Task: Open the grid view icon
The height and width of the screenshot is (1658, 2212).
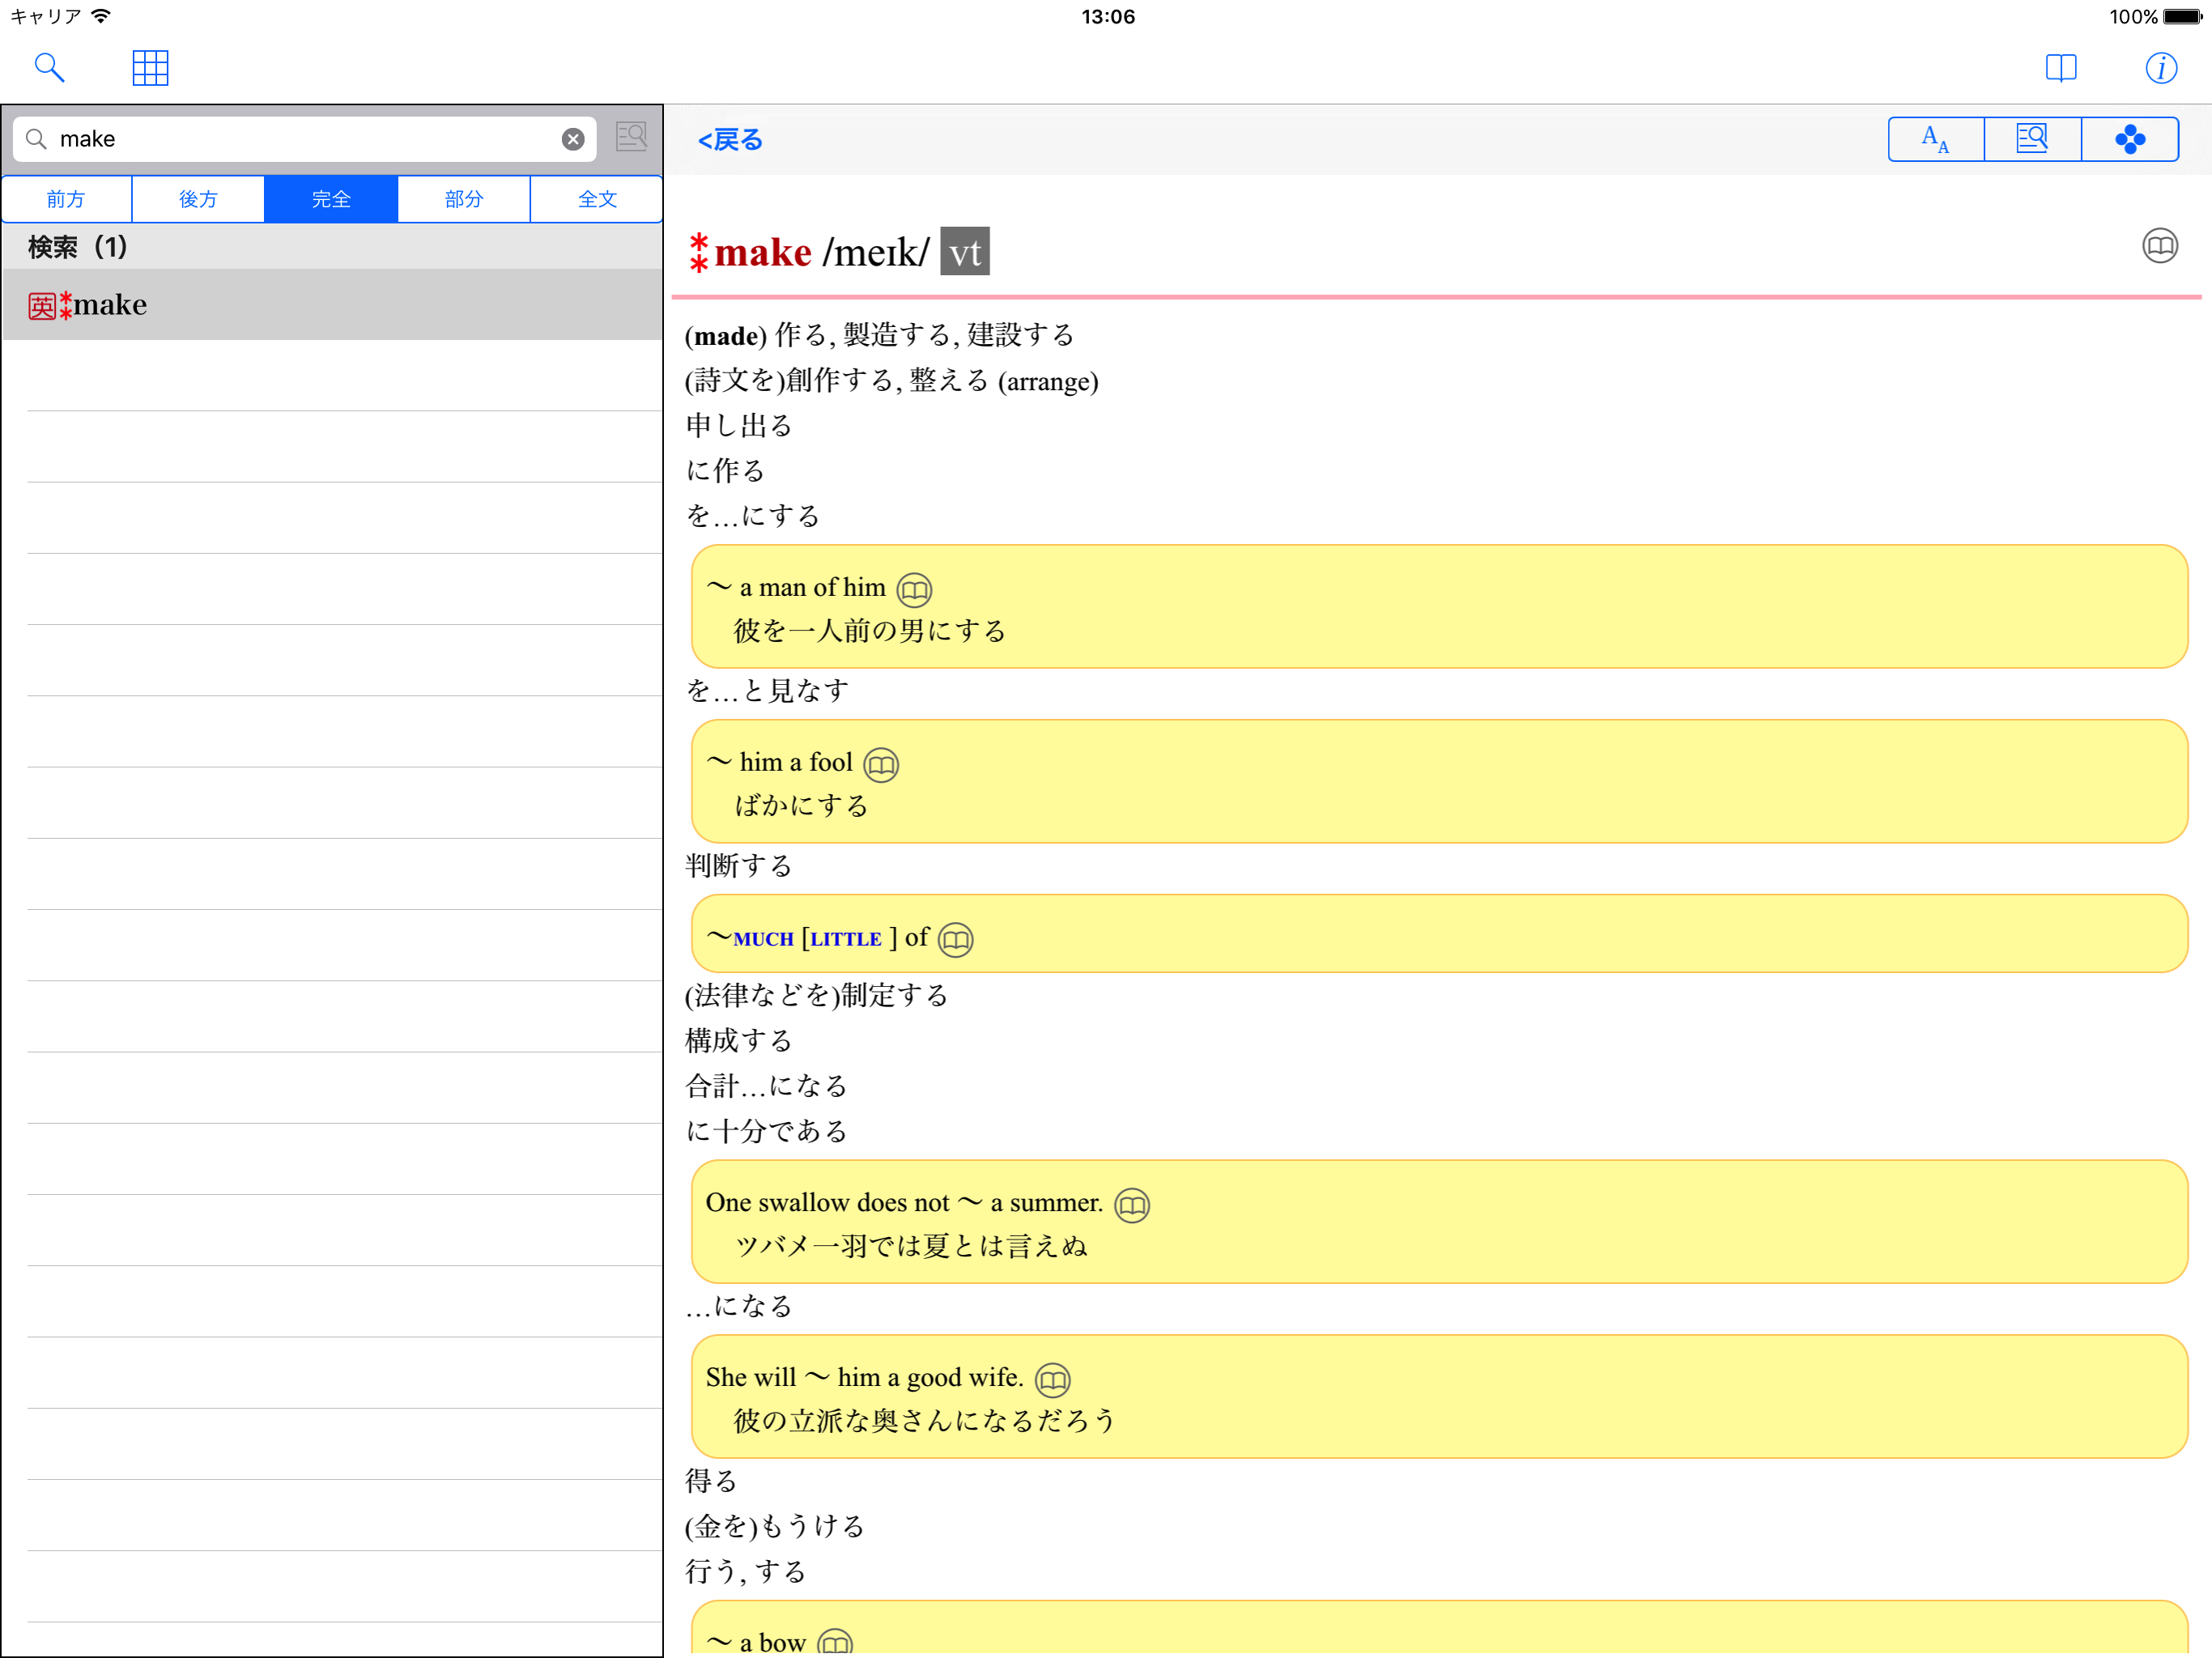Action: tap(150, 68)
